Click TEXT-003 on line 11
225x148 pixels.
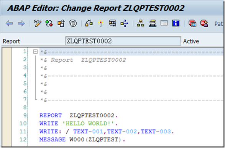coord(156,132)
